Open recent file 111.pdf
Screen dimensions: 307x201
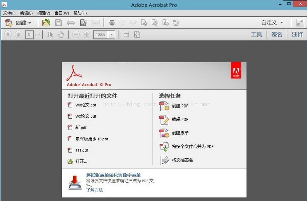[x=78, y=150]
